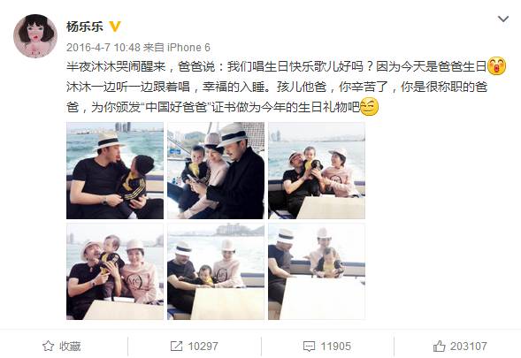Click the iPhone 6 source link
The image size is (521, 358).
(x=188, y=48)
